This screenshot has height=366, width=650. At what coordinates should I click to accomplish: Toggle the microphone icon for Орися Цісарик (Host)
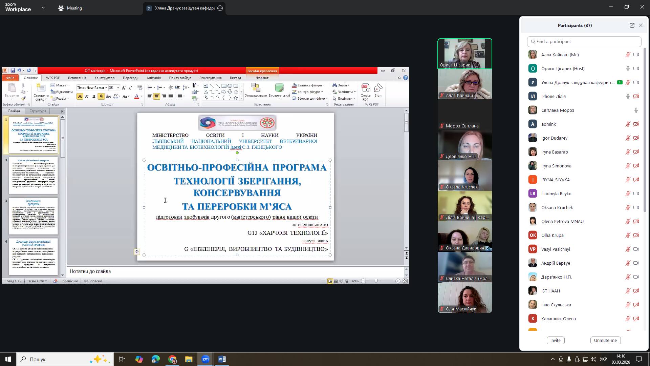point(628,68)
